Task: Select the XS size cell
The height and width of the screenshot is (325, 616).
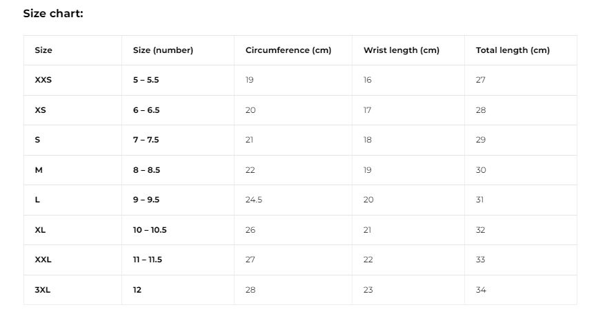Action: click(41, 110)
